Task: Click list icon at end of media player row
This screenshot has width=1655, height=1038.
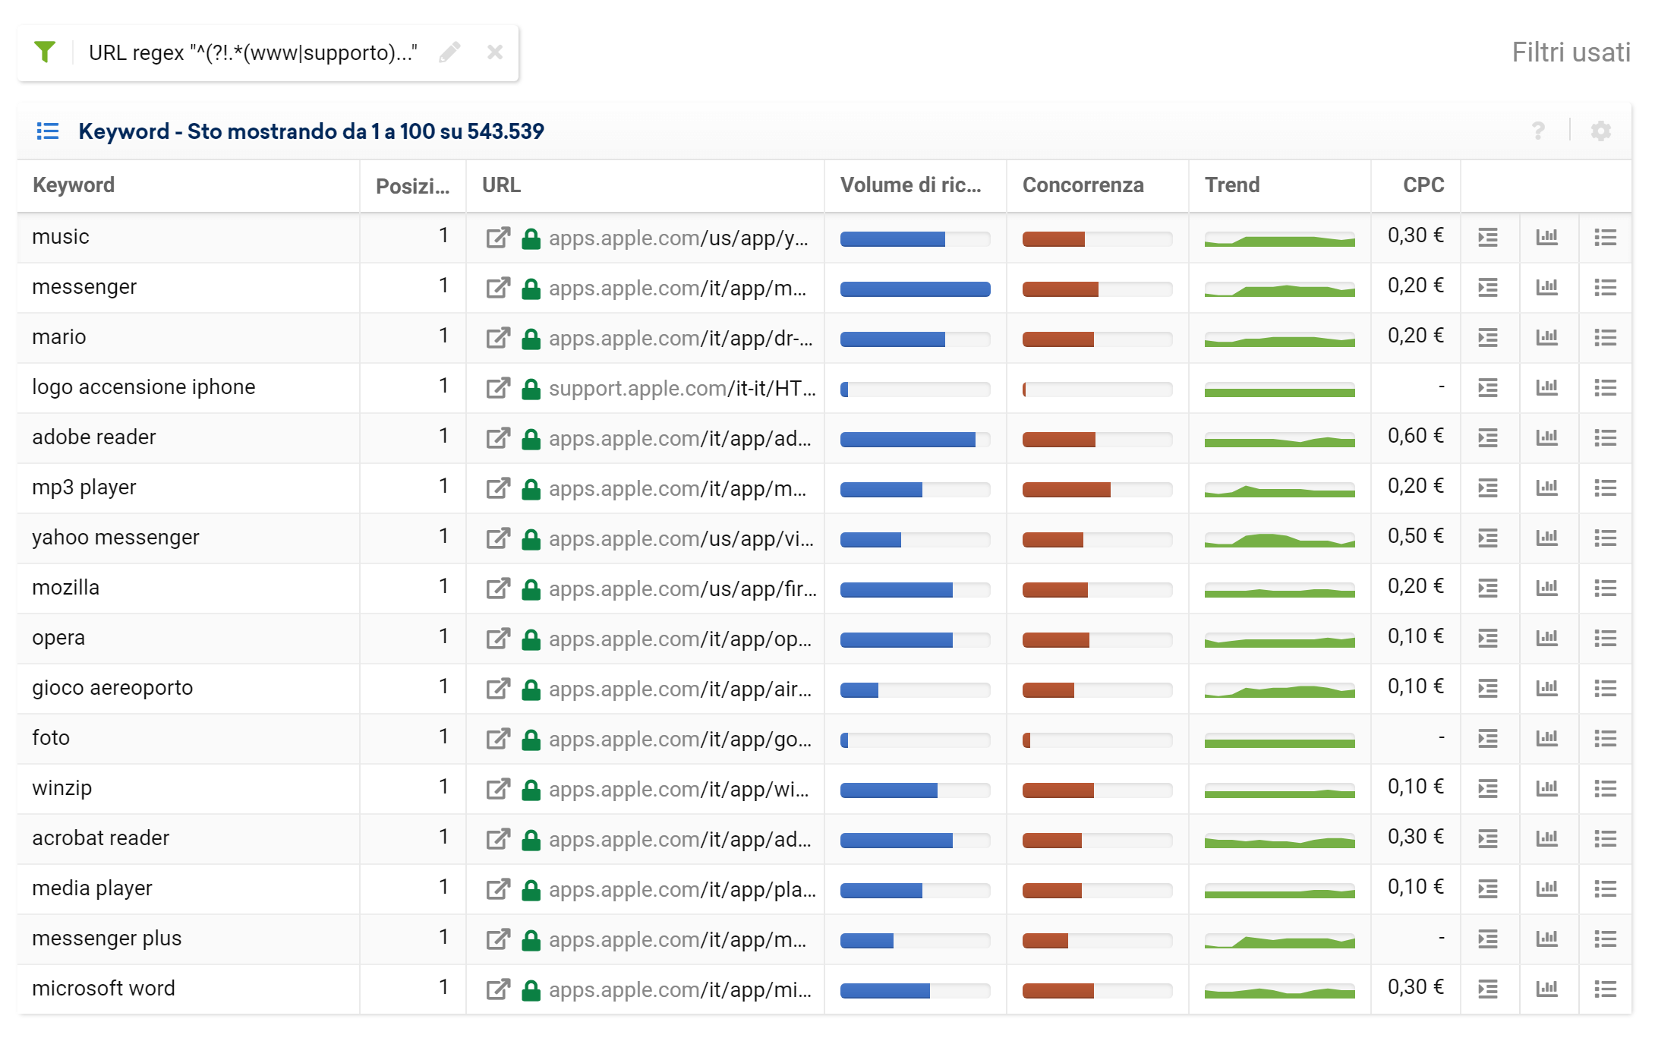Action: tap(1605, 889)
